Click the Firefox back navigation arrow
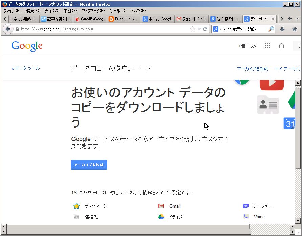The width and height of the screenshot is (302, 236). [x=8, y=29]
